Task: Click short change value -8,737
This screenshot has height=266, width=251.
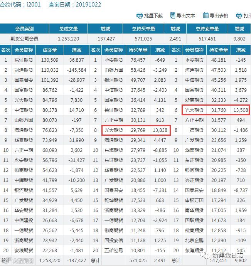Action: click(x=241, y=190)
